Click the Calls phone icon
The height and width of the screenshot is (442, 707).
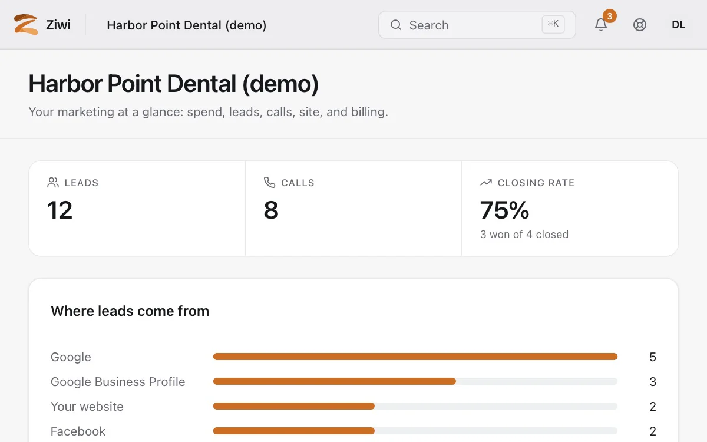point(270,183)
